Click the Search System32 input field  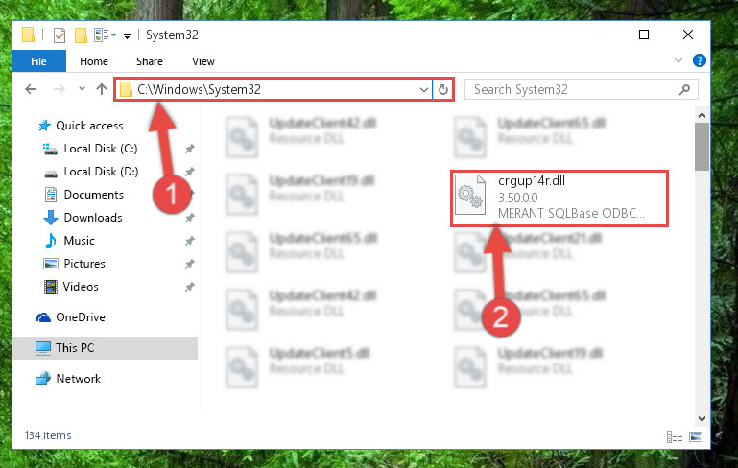coord(572,89)
